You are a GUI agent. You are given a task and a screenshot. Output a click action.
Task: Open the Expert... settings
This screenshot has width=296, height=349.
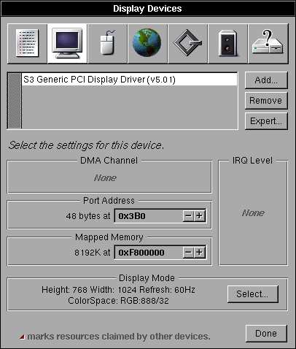coord(266,121)
